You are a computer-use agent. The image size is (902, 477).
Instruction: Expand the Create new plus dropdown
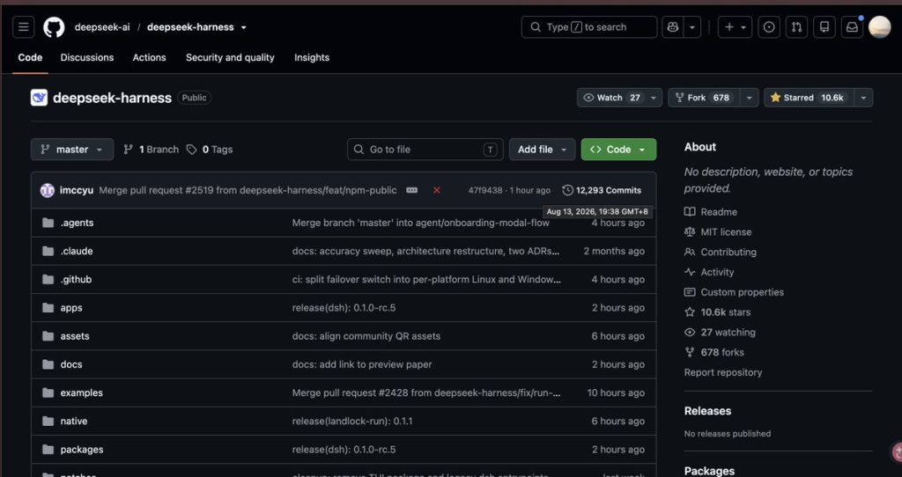[x=736, y=27]
